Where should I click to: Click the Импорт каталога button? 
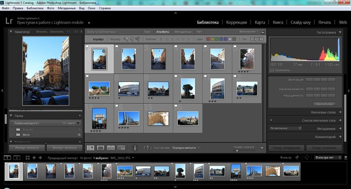click(27, 148)
